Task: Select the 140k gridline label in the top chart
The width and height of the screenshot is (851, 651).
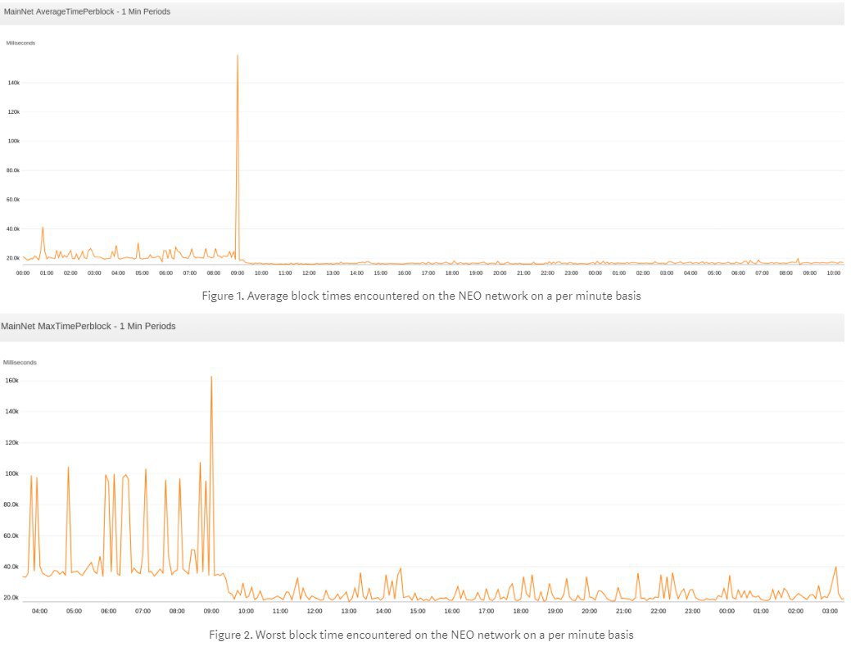Action: tap(14, 83)
